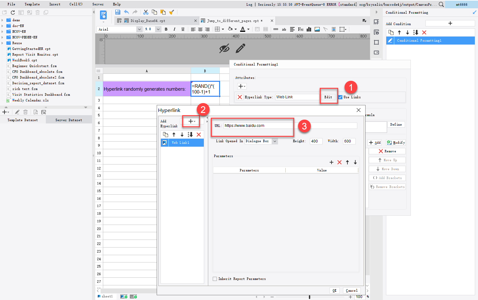Add a parameter with the plus icon
This screenshot has height=300, width=478.
[x=332, y=162]
